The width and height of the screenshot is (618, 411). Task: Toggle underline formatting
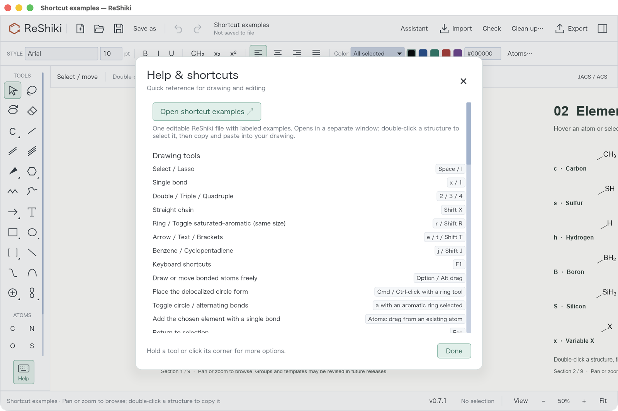pos(171,54)
